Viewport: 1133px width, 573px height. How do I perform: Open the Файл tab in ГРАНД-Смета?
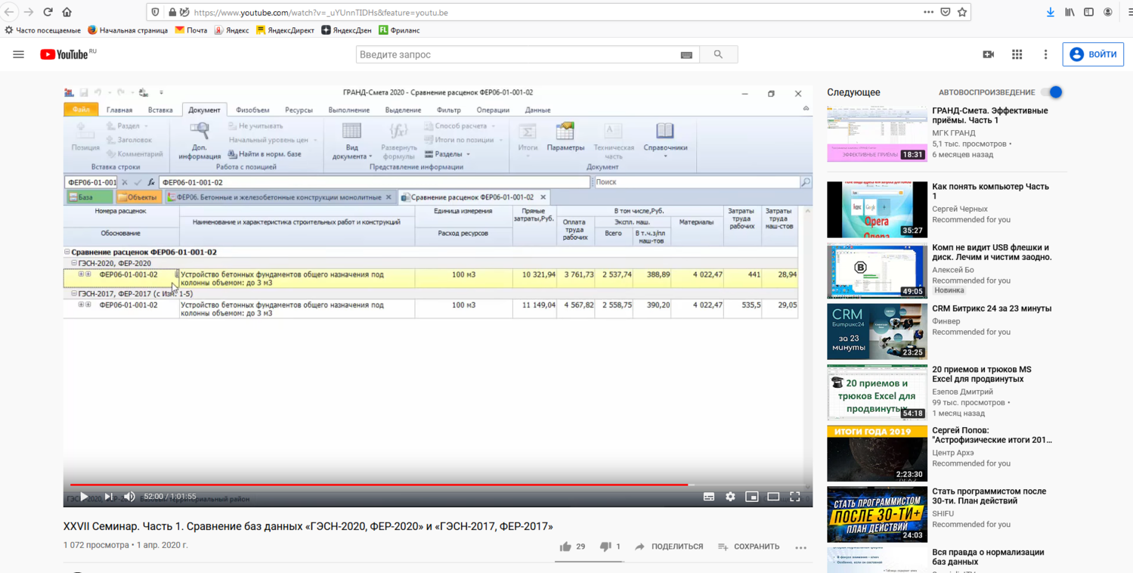(x=81, y=110)
